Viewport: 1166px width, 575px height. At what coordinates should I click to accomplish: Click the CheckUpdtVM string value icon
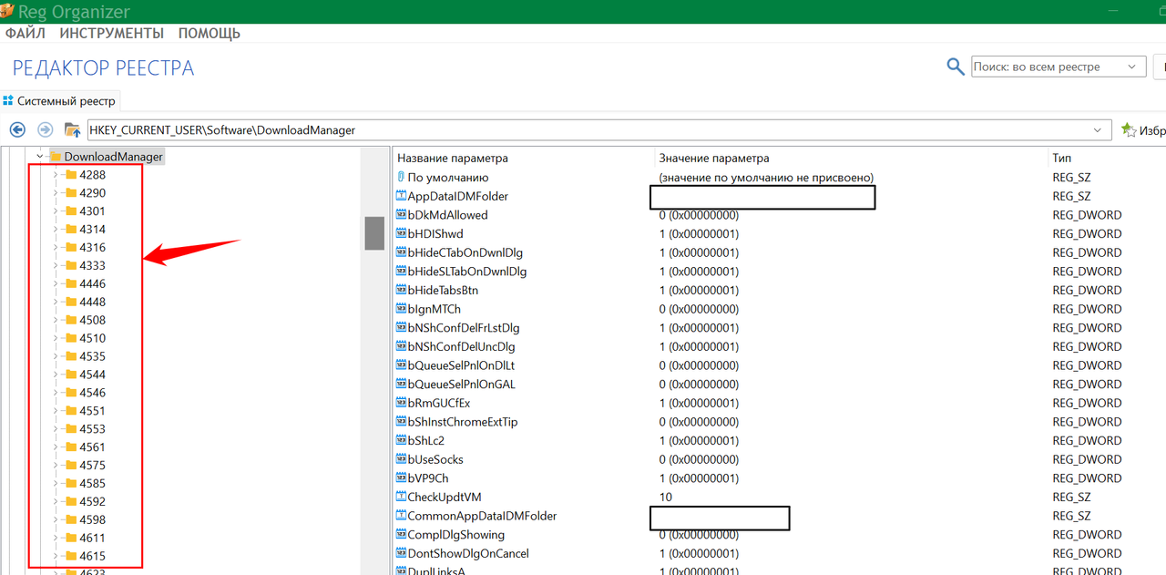tap(401, 497)
